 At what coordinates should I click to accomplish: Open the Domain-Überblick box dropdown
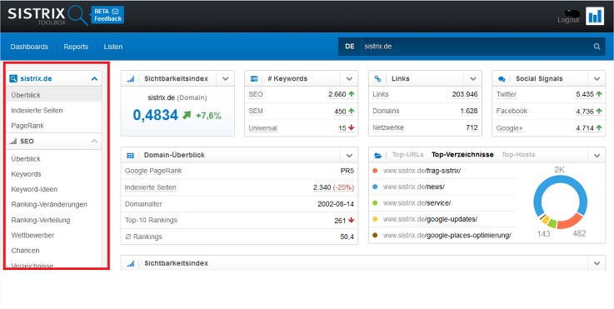click(349, 156)
